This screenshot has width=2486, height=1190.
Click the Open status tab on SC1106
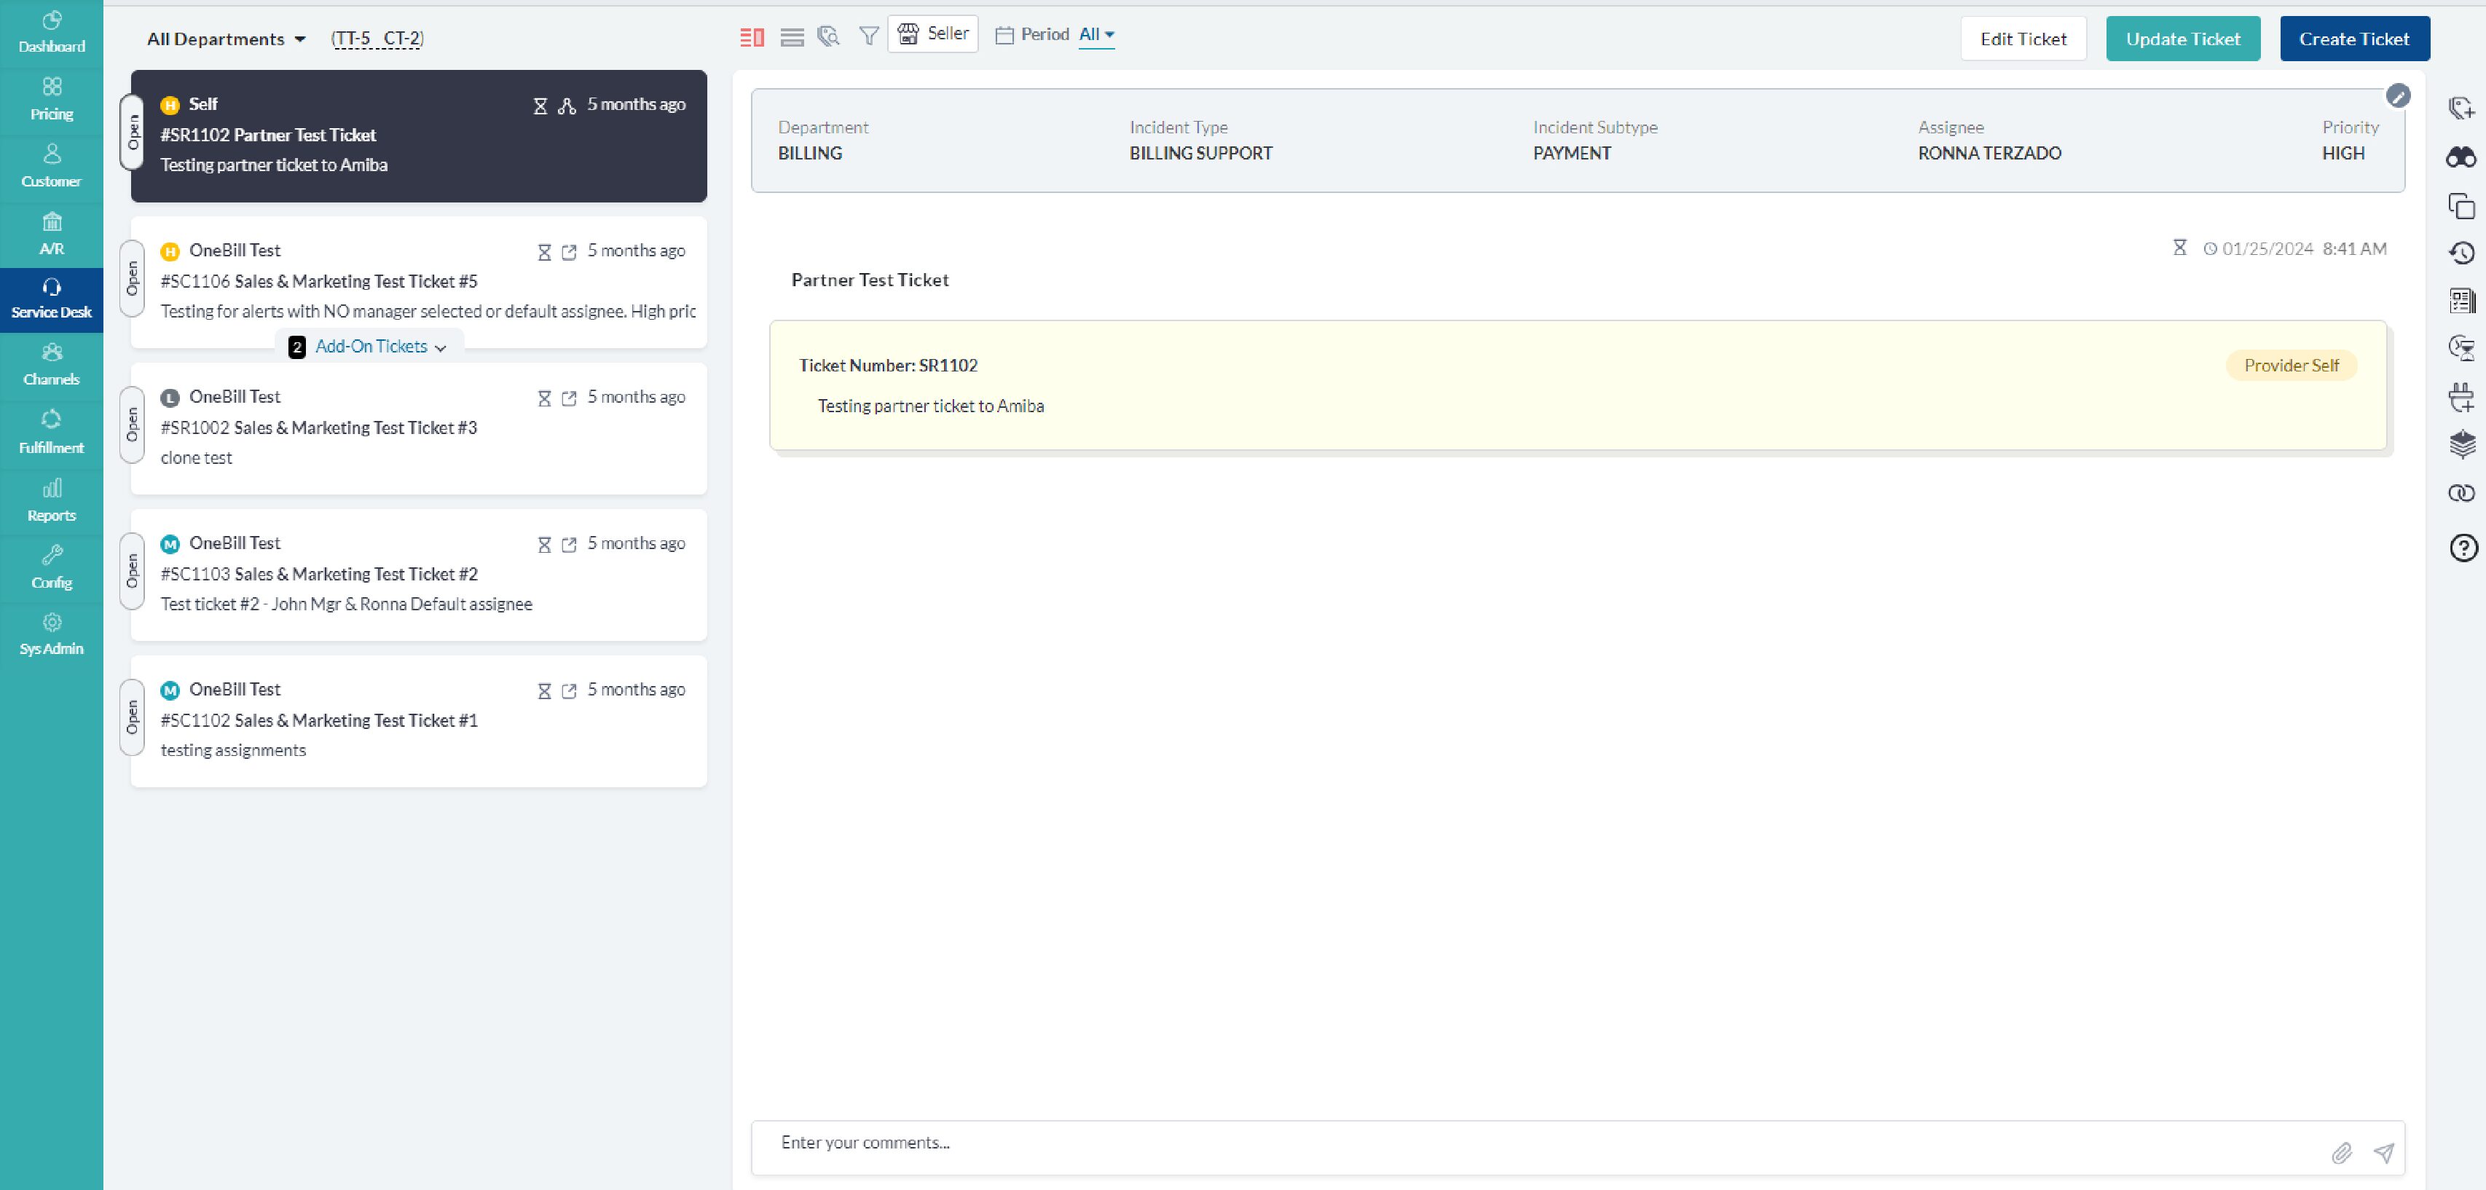click(133, 279)
